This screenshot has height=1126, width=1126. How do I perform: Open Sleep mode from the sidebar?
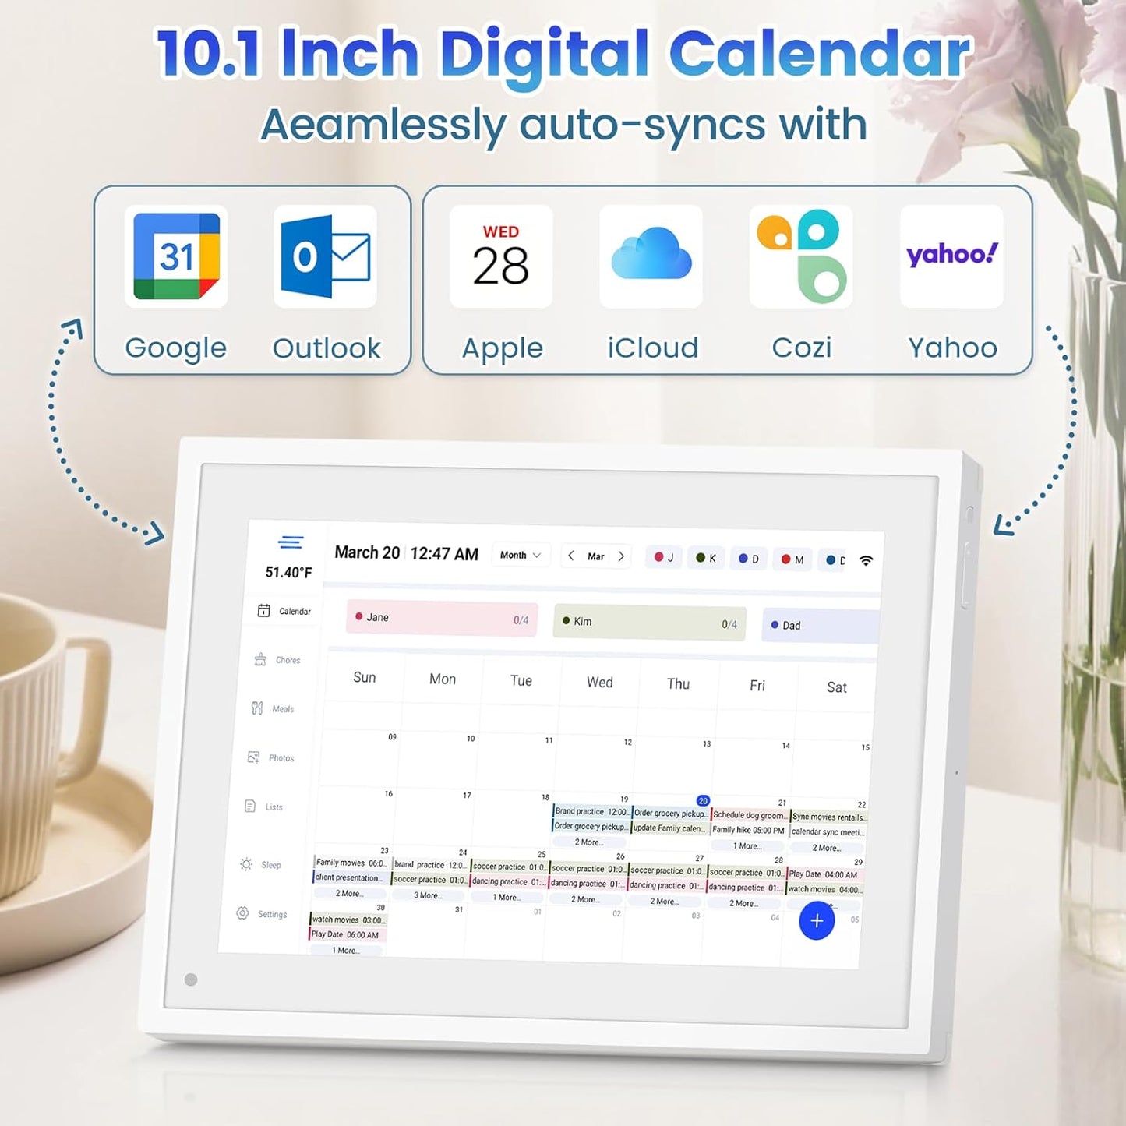point(260,864)
